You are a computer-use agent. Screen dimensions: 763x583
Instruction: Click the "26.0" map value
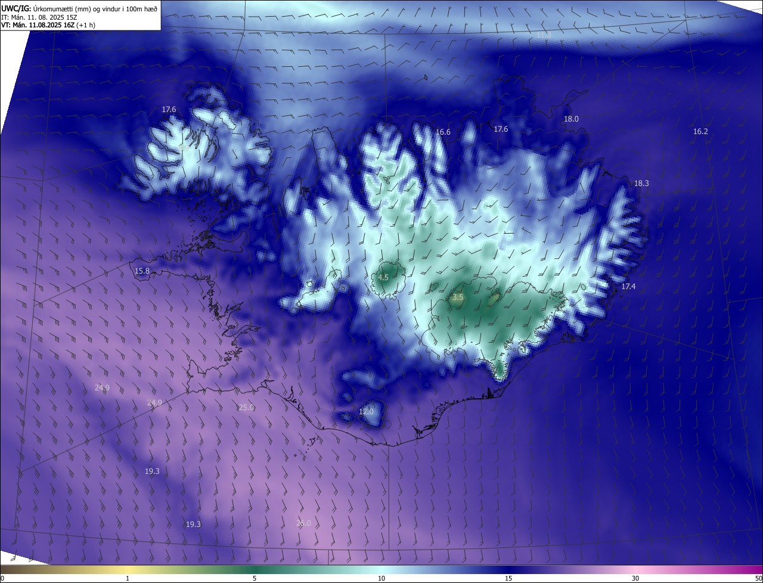[x=303, y=523]
